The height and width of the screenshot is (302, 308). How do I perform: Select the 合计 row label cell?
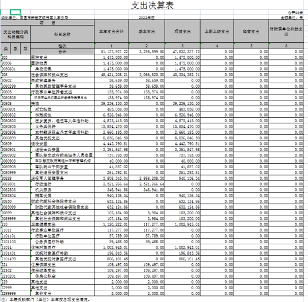click(x=62, y=52)
